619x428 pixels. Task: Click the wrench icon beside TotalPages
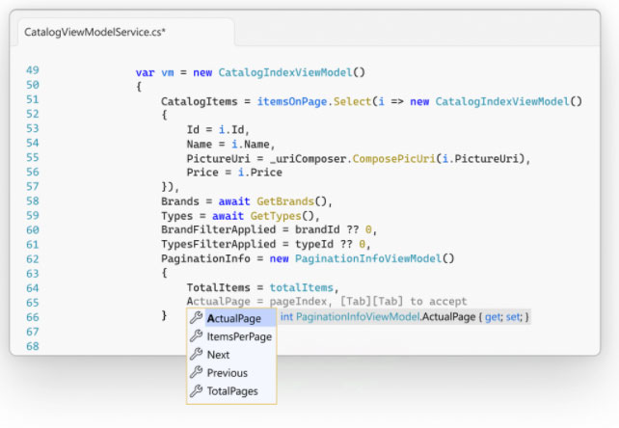196,391
